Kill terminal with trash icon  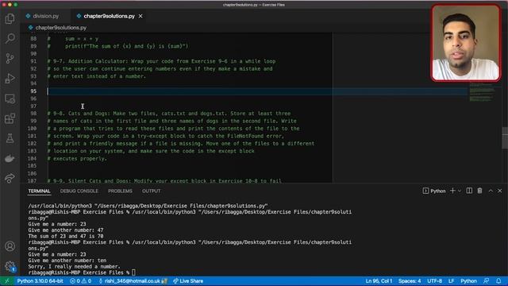pyautogui.click(x=479, y=191)
